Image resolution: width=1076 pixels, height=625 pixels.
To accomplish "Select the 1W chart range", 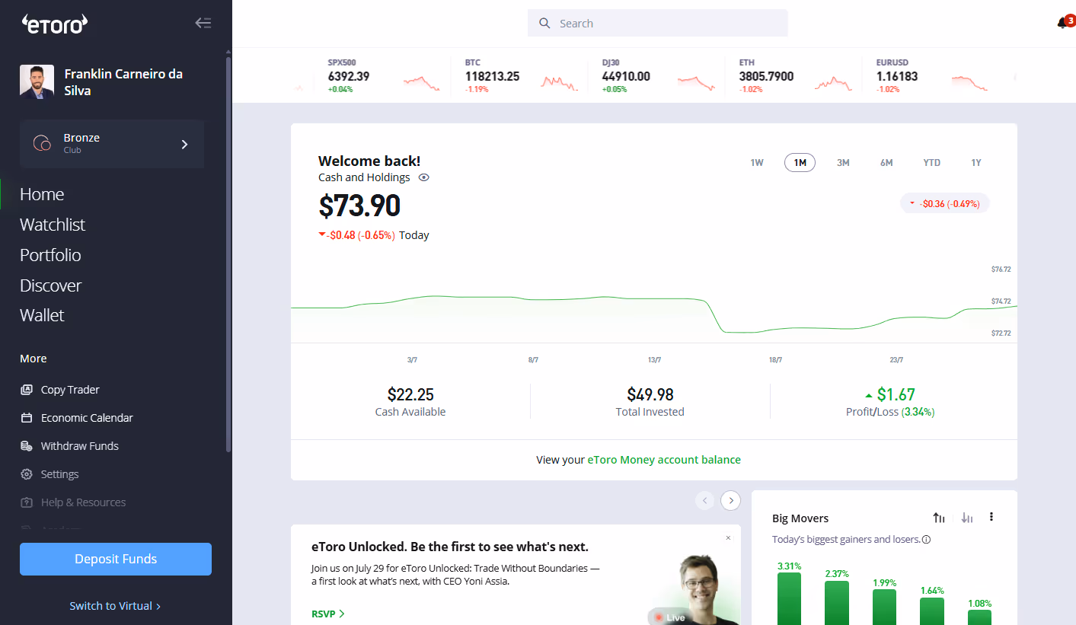I will (x=757, y=163).
